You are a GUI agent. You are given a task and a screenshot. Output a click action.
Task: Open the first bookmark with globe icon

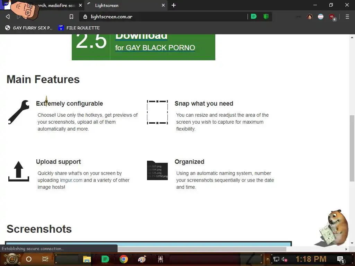point(29,28)
